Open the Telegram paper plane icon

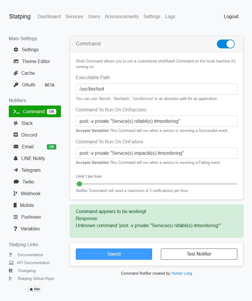tap(16, 170)
